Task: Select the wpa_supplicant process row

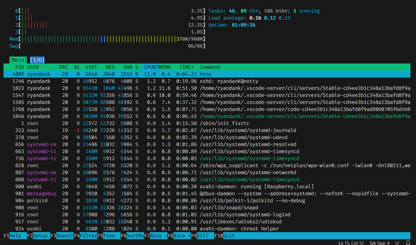Action: (x=207, y=165)
